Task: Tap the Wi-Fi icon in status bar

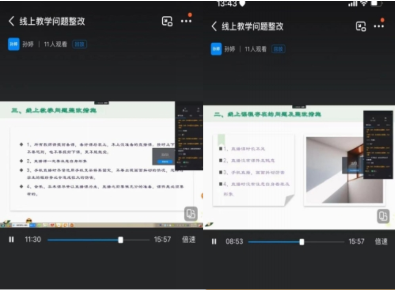Action: click(x=363, y=3)
